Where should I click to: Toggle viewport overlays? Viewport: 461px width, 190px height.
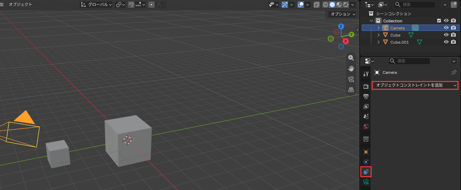point(301,5)
